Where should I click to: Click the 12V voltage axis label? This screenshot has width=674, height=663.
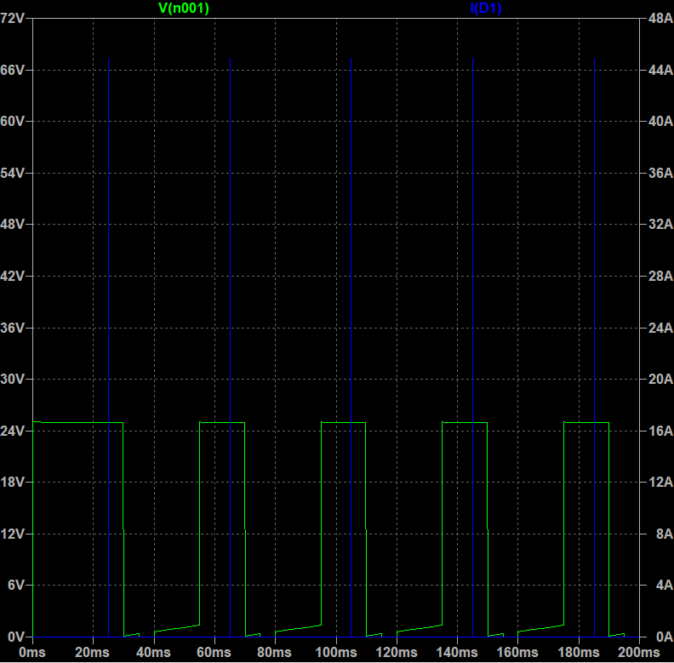tap(13, 534)
